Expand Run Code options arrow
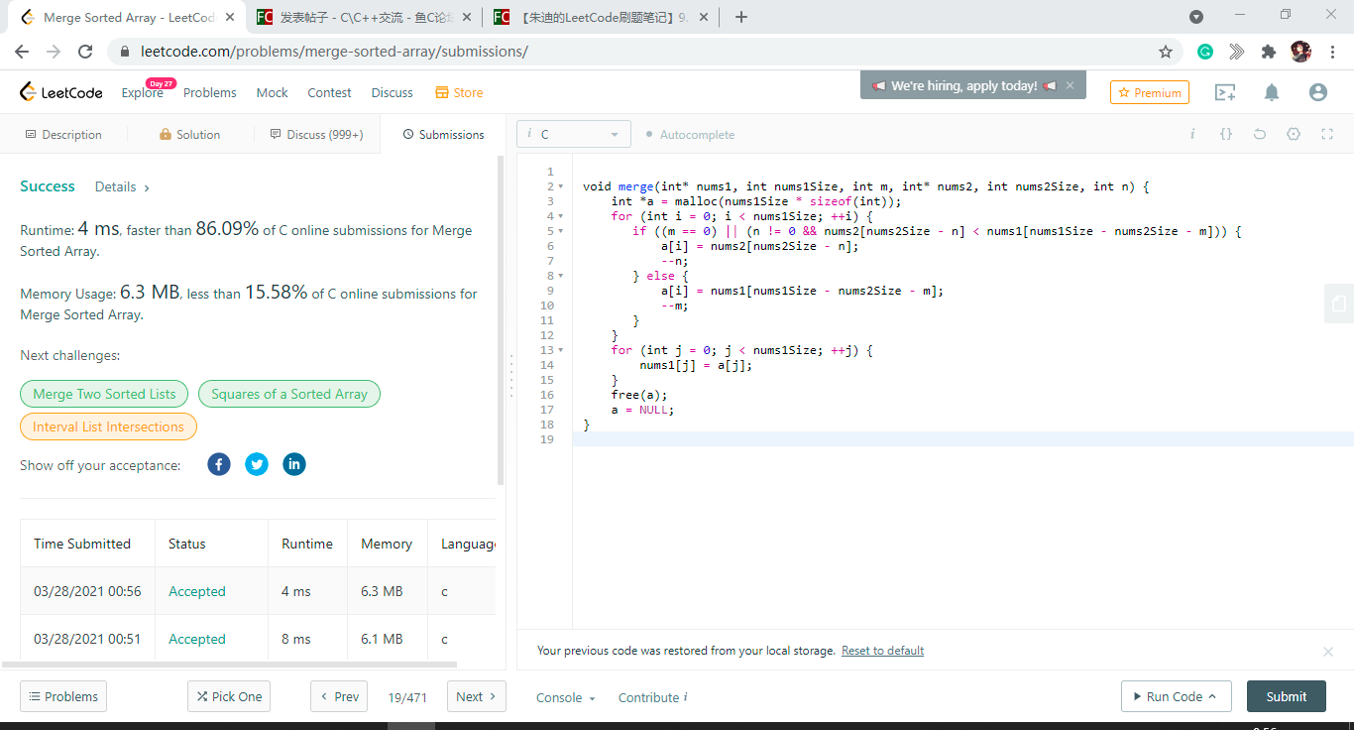 1211,696
